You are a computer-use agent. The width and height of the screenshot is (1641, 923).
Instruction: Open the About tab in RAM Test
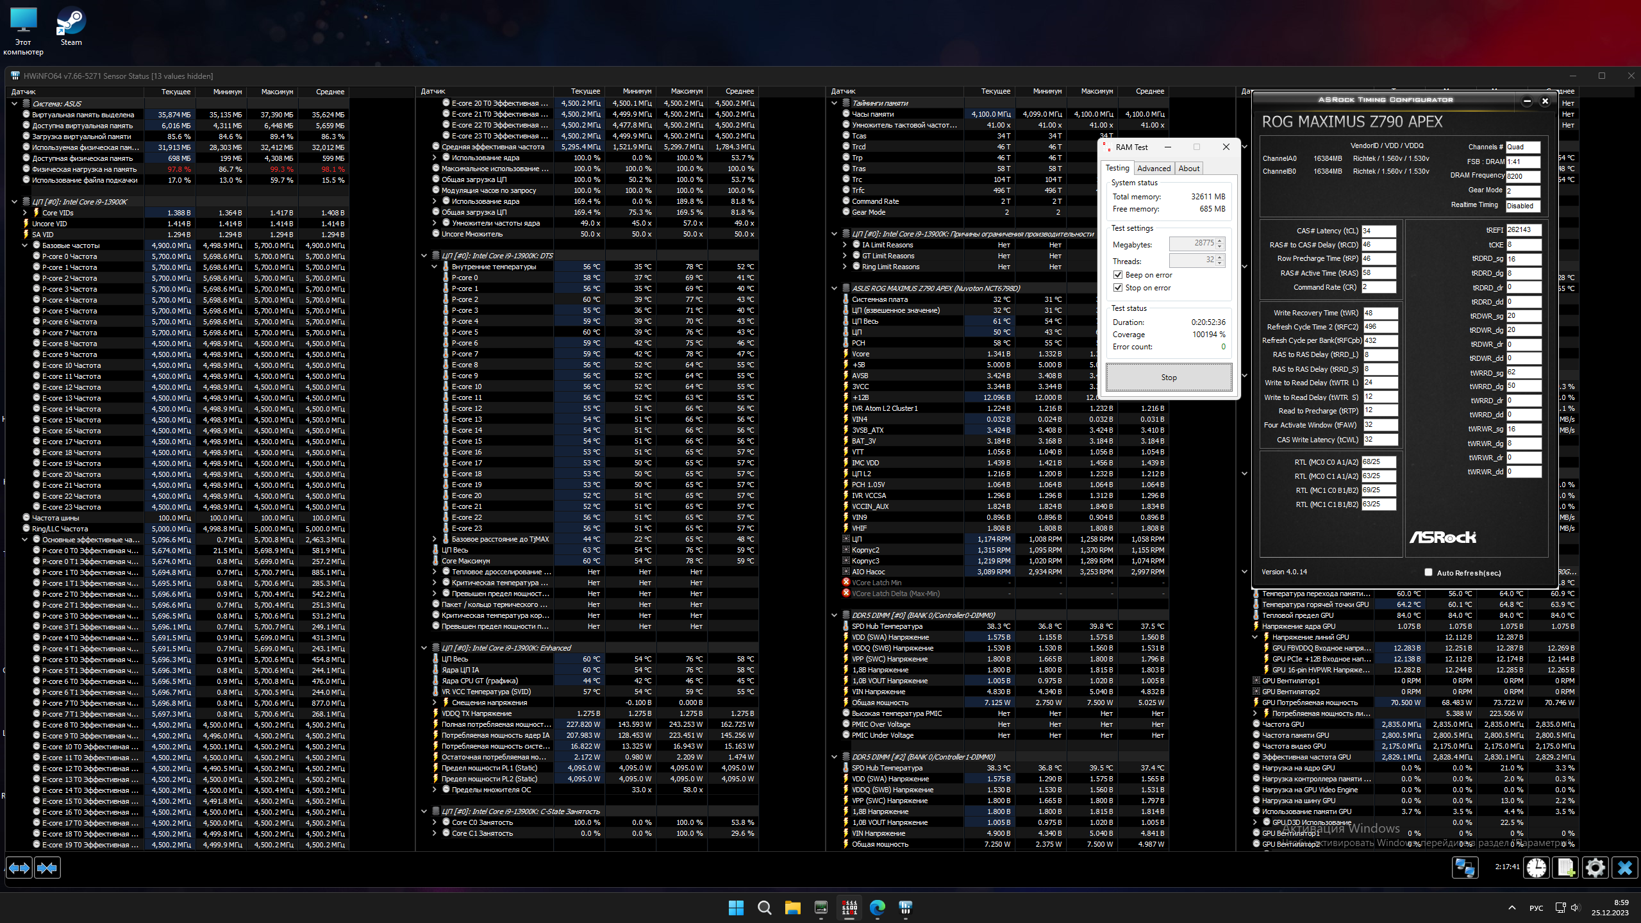[x=1188, y=168]
